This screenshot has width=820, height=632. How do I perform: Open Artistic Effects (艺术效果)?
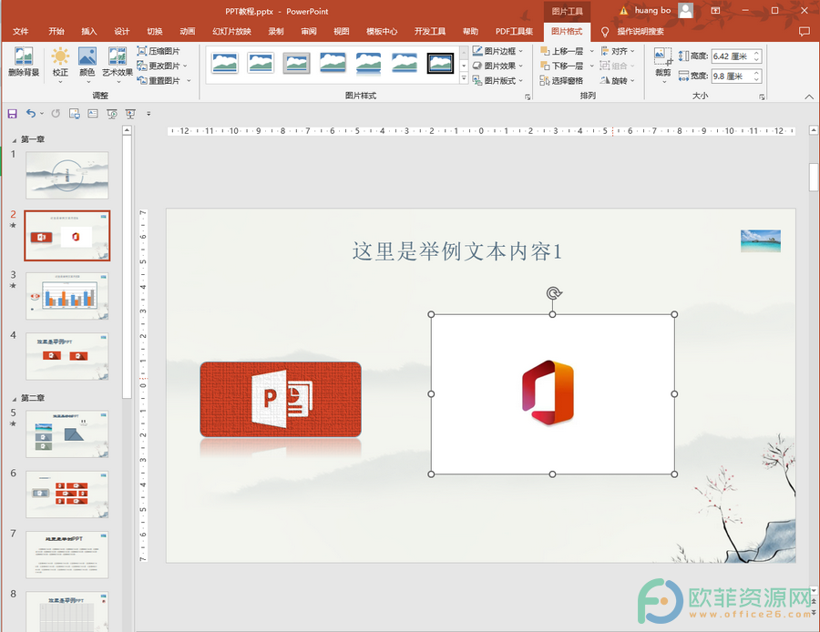pos(118,64)
